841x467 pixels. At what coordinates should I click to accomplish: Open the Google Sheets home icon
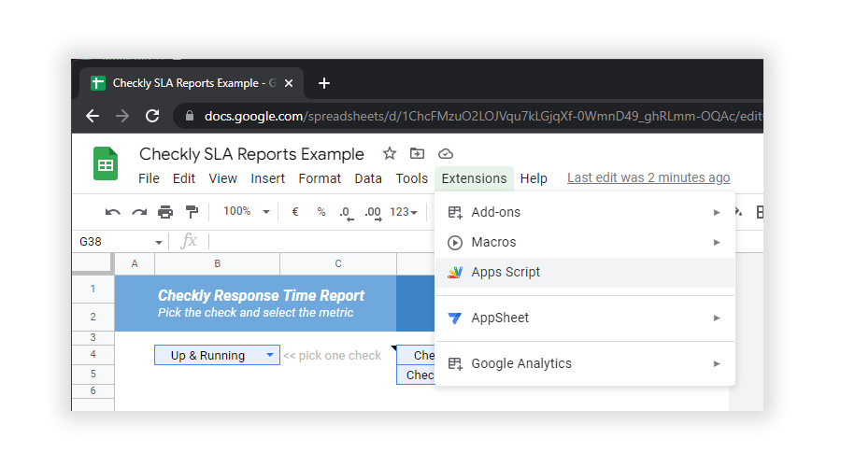pos(105,164)
